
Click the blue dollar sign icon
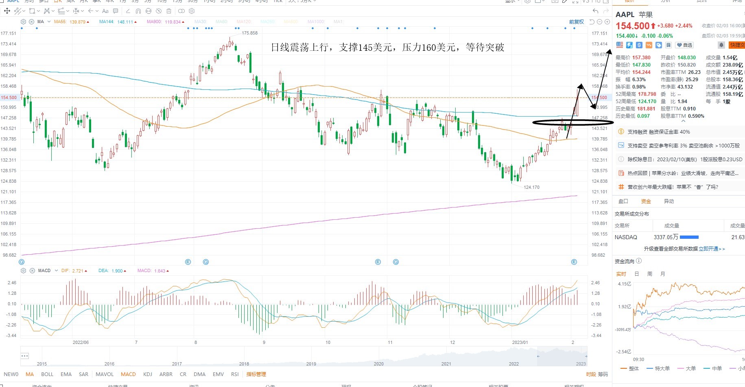point(639,45)
